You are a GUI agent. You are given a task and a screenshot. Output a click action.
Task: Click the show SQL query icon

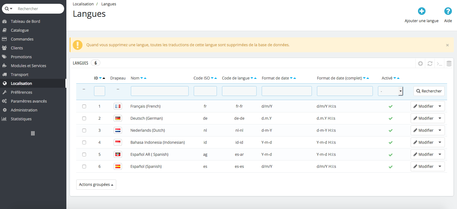pyautogui.click(x=439, y=63)
